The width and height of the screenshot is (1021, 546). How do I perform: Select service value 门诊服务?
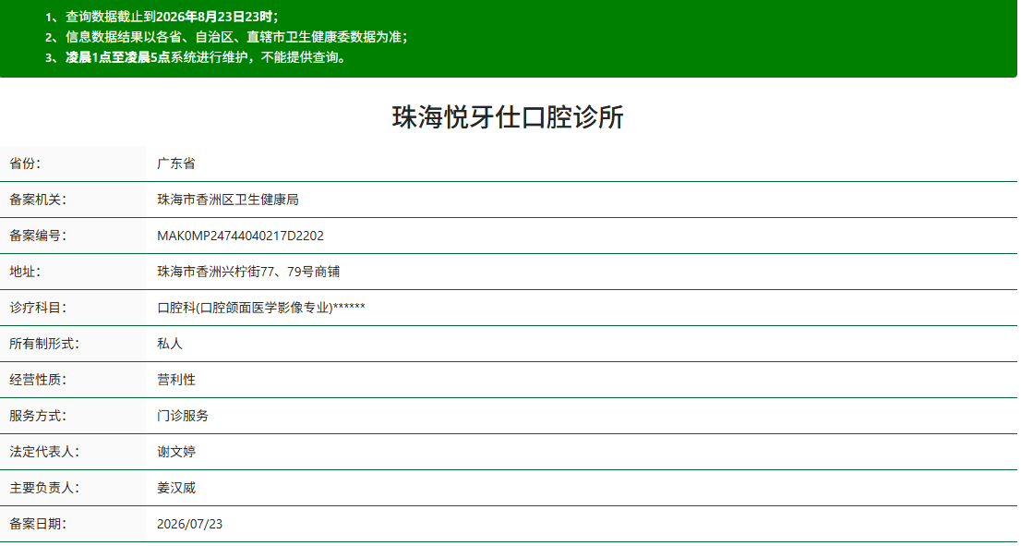coord(183,416)
